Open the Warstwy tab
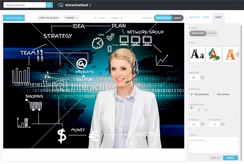Screen dimensions: 244x164 (x=195, y=17)
